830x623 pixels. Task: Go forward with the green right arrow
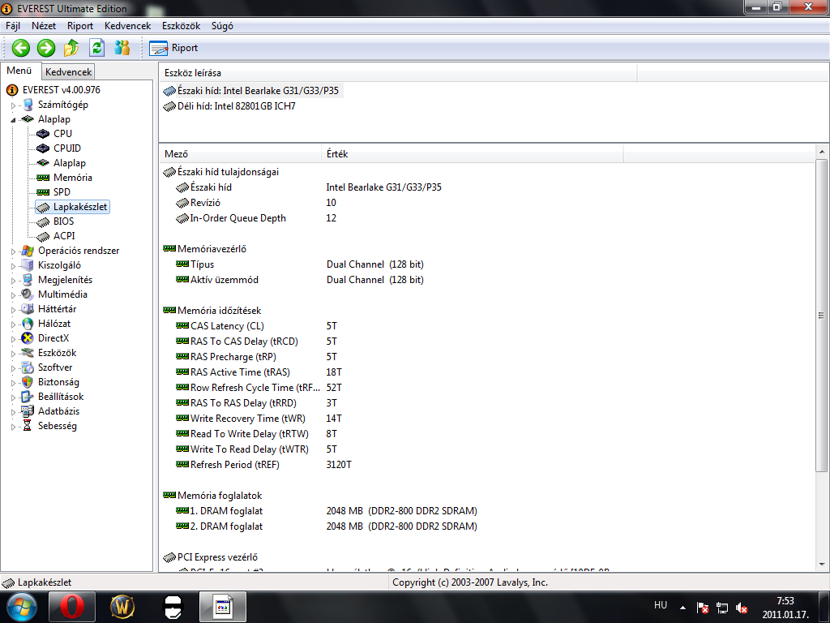[46, 48]
